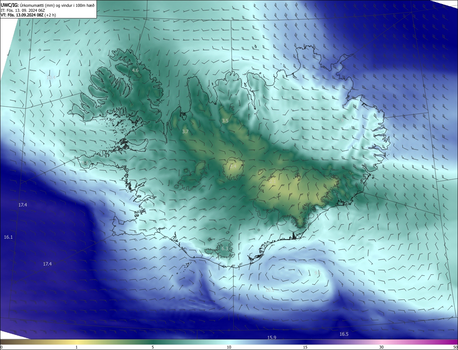Click the title 'UWC/IG: Úrkomumætti (mm) og vindur í 100m hæð'
The image size is (458, 350).
pos(48,5)
